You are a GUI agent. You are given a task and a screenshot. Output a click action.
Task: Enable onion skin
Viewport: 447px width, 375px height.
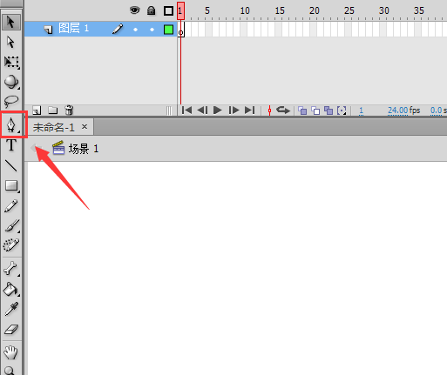(302, 110)
